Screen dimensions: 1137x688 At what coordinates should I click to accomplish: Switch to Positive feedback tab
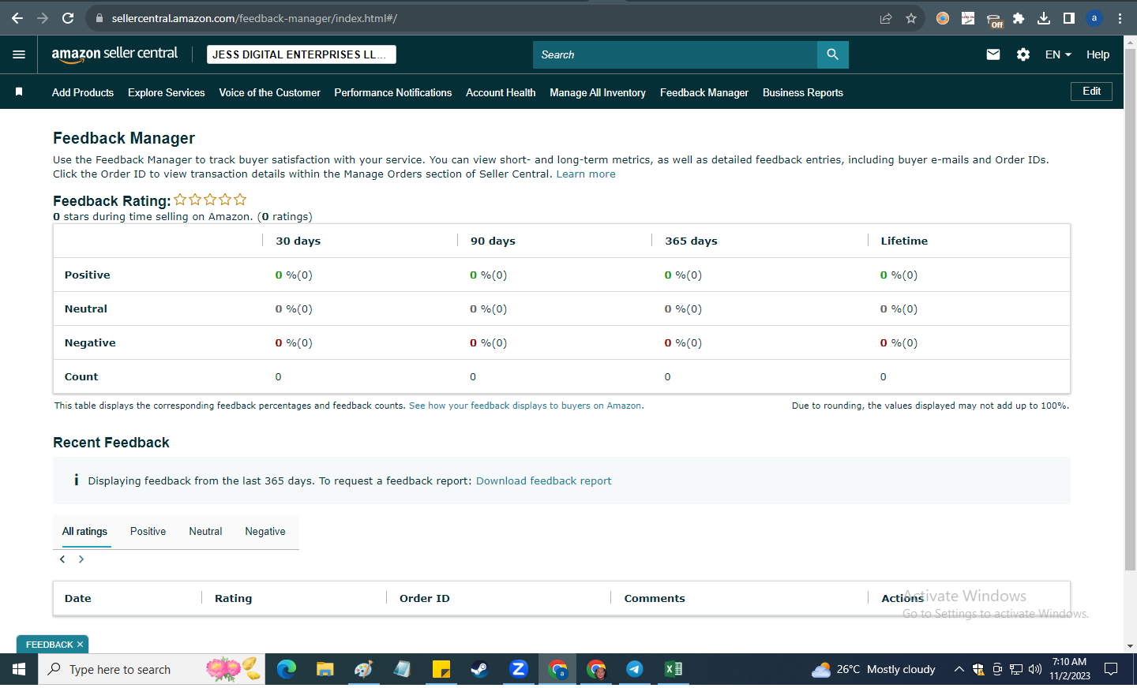tap(148, 532)
